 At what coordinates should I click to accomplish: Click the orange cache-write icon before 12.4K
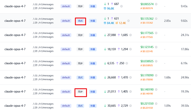(x=117, y=23)
